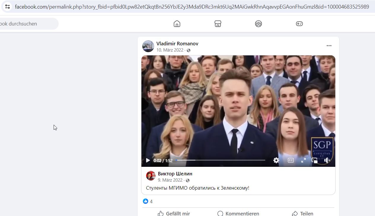
Task: Open the Groups icon in top bar
Action: point(258,24)
